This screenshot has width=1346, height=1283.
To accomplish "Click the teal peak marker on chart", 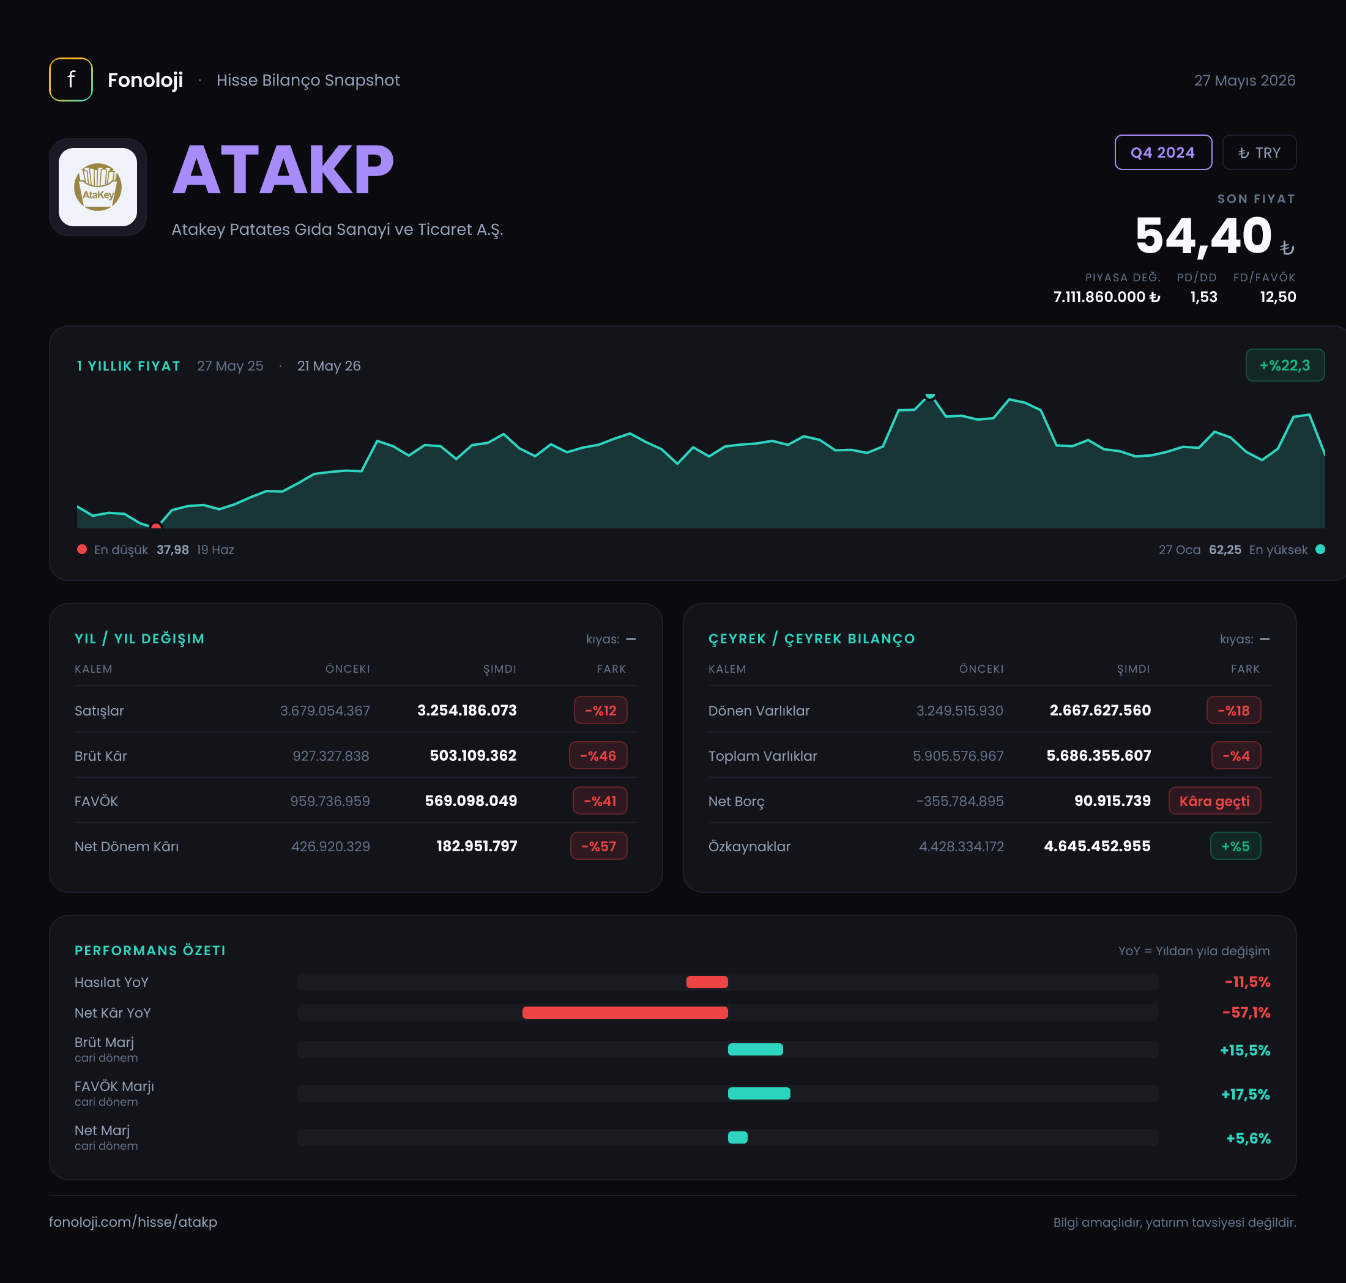I will point(929,395).
